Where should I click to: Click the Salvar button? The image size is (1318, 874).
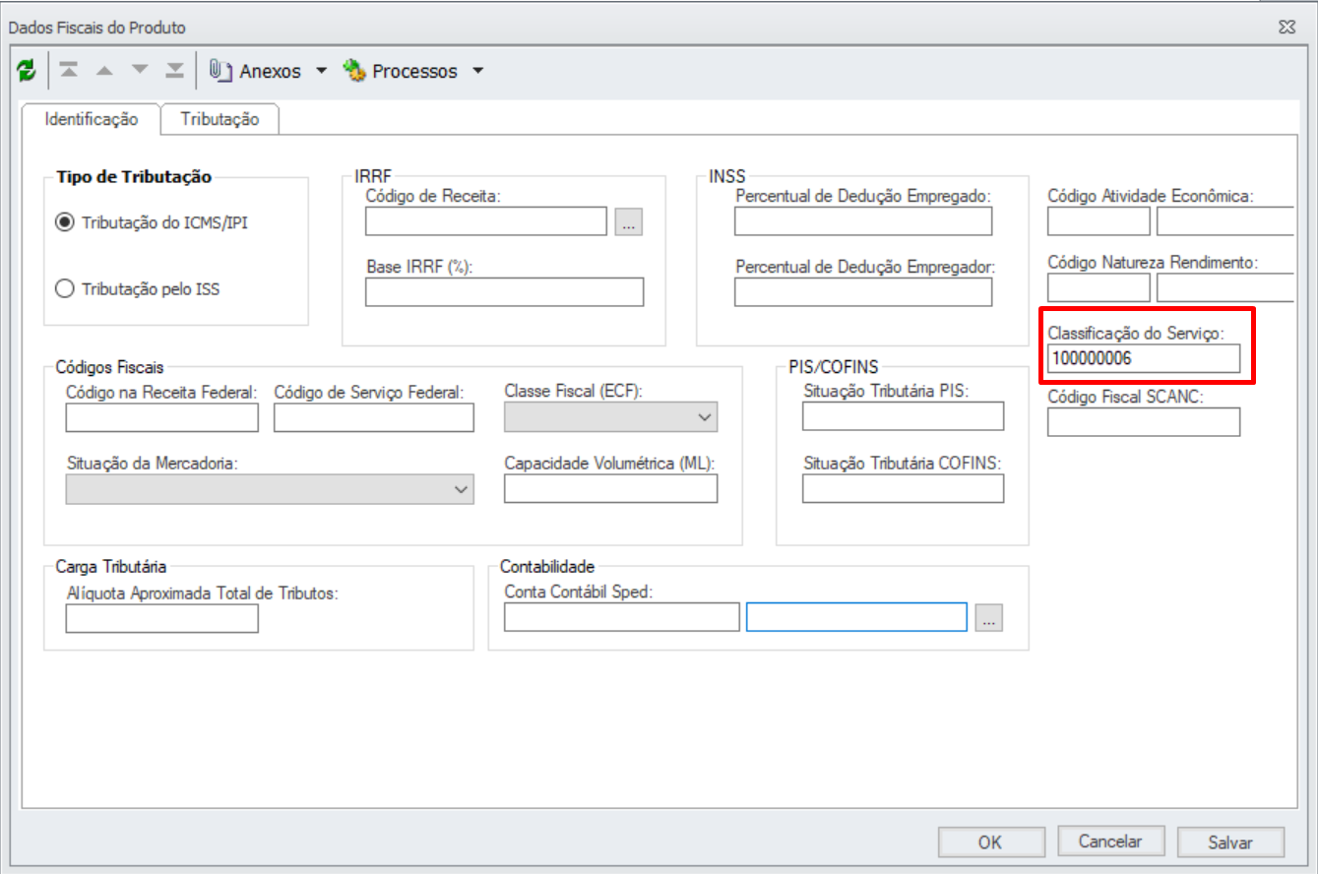pos(1230,842)
